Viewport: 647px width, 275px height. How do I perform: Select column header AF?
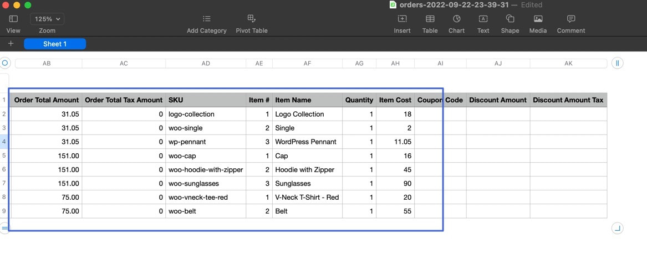pyautogui.click(x=307, y=64)
